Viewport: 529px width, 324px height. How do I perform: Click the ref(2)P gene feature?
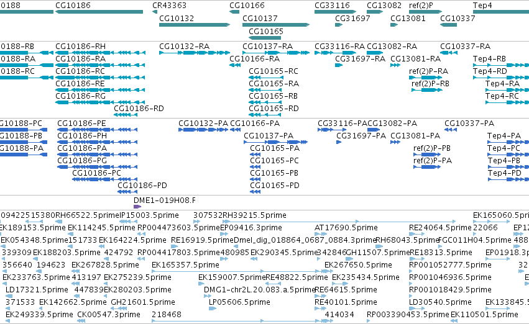coord(425,12)
